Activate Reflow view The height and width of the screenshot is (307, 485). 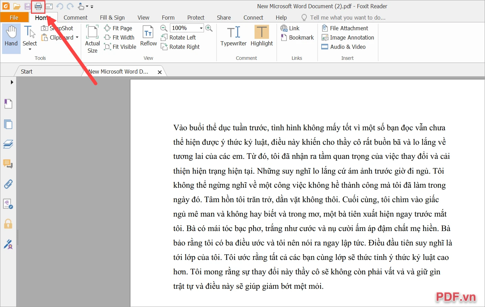click(x=148, y=36)
